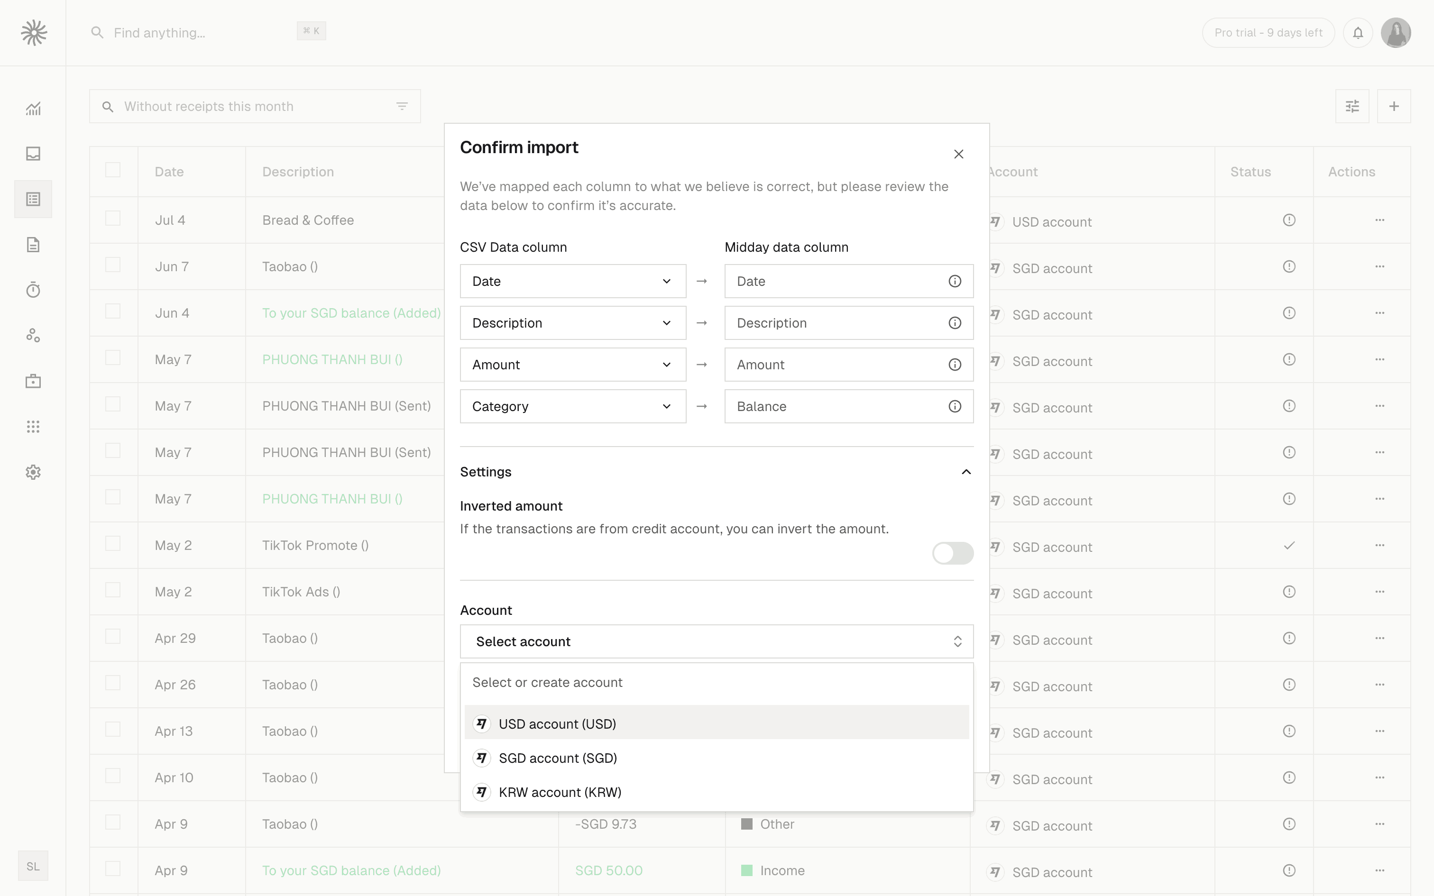Screen dimensions: 1434x896
Task: Open the column settings sliders icon
Action: 1351,107
